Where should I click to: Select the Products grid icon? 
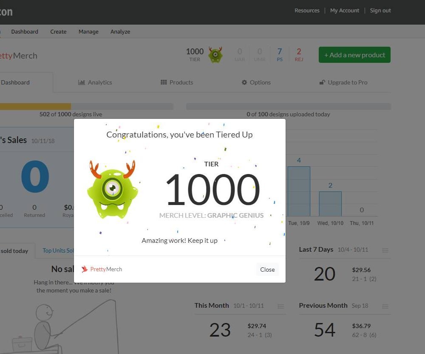[x=163, y=82]
